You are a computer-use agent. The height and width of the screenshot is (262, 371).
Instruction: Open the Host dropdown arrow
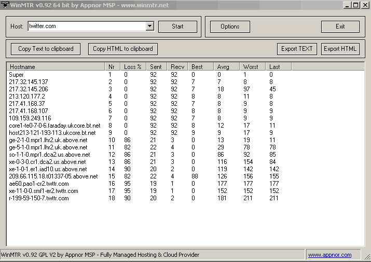(150, 26)
